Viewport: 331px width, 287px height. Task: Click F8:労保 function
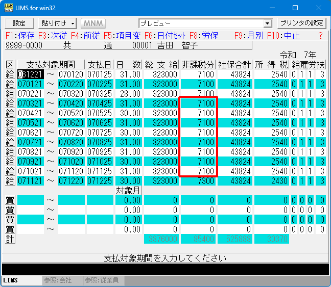click(204, 36)
